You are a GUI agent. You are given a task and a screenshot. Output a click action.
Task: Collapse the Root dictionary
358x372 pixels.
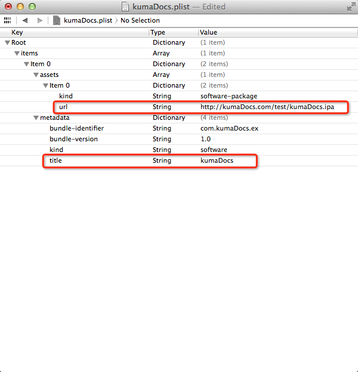[x=7, y=43]
